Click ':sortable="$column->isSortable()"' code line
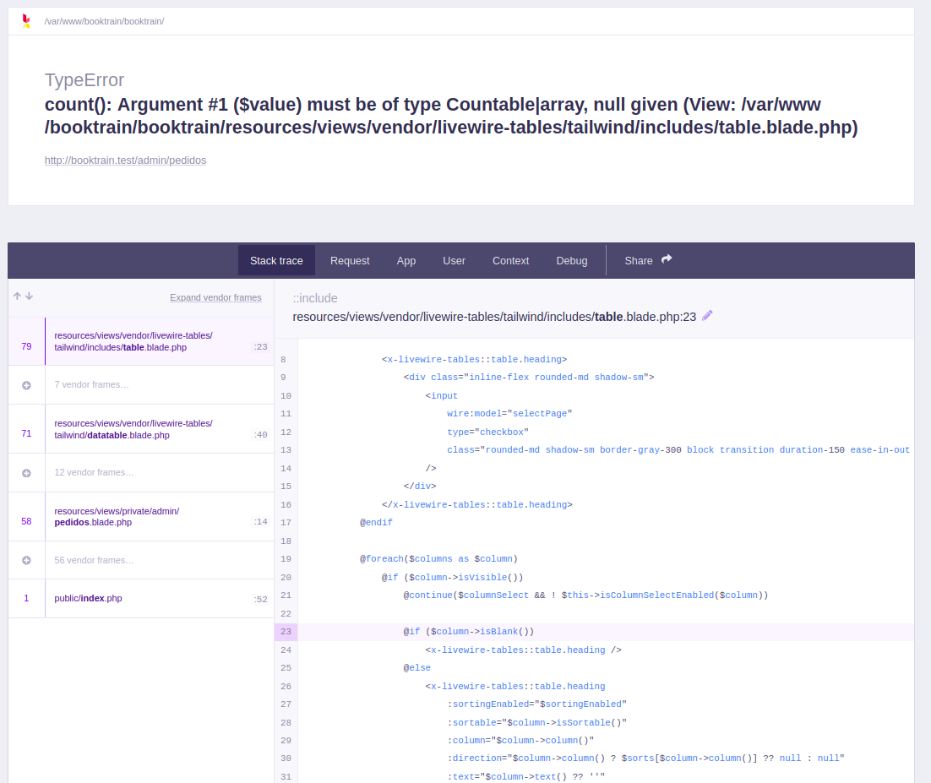 [536, 722]
